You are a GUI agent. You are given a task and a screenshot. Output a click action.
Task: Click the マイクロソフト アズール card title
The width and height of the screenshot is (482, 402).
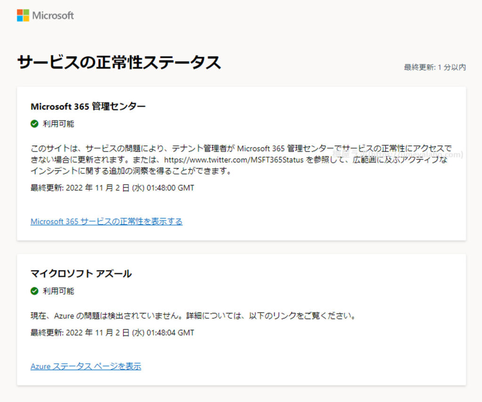(x=81, y=273)
